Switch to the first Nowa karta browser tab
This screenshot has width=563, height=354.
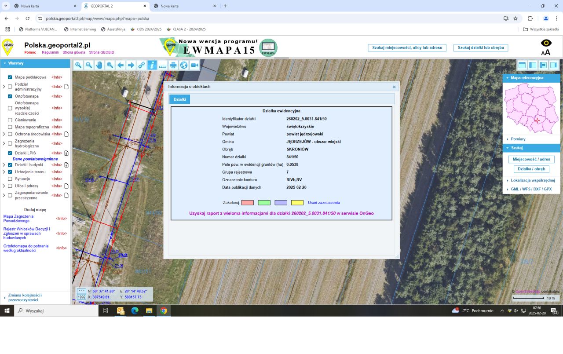click(x=44, y=6)
